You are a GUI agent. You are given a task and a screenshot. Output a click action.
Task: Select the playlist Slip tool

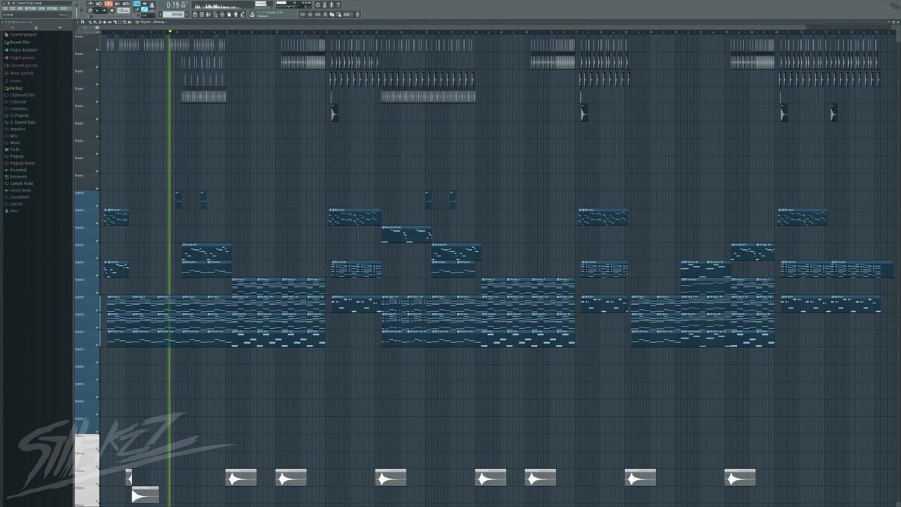click(110, 22)
